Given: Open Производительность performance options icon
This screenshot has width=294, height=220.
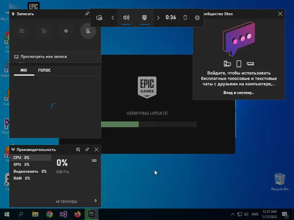Looking at the screenshot, I should 78,150.
